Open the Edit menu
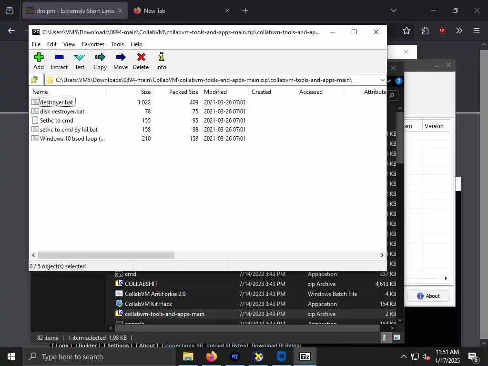 (x=51, y=44)
